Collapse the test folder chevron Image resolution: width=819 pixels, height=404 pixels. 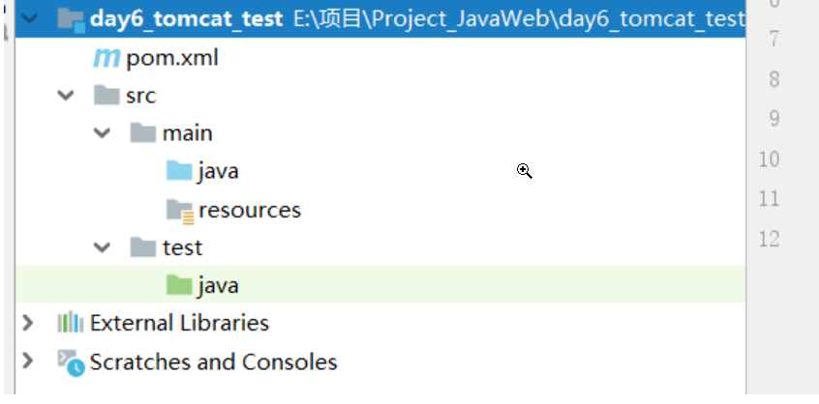(102, 247)
